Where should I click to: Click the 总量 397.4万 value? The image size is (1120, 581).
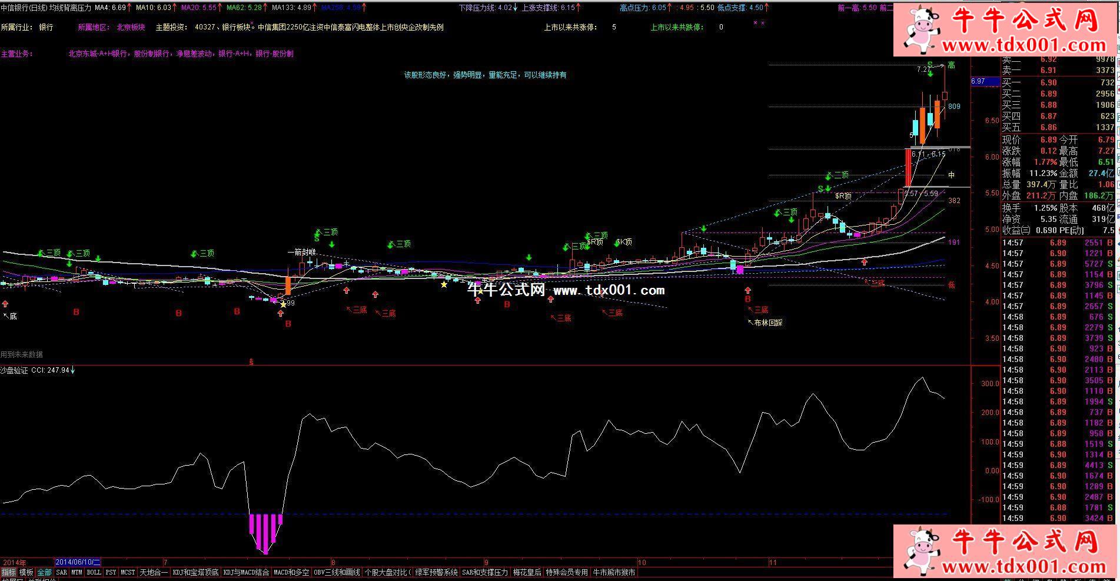click(1042, 184)
